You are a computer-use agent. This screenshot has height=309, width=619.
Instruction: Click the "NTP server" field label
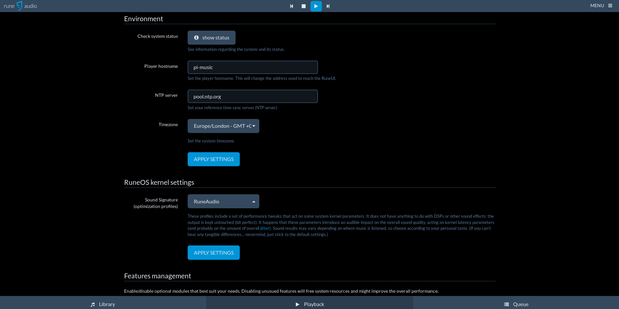tap(166, 95)
